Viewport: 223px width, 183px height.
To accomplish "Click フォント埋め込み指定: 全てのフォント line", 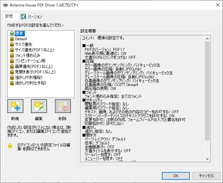I will (x=113, y=96).
